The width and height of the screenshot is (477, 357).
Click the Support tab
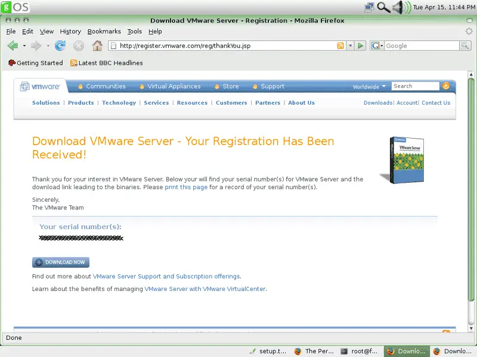coord(269,86)
